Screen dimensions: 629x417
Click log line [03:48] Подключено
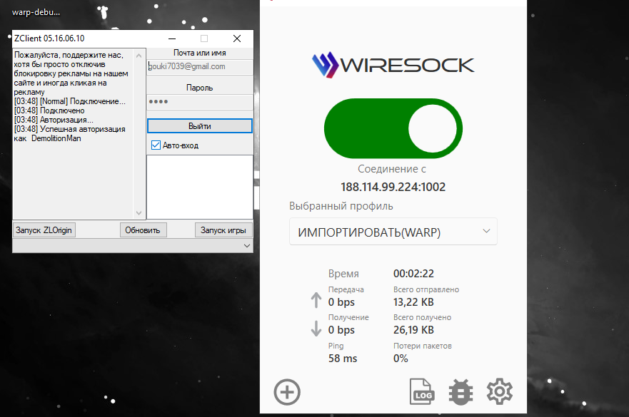(49, 110)
